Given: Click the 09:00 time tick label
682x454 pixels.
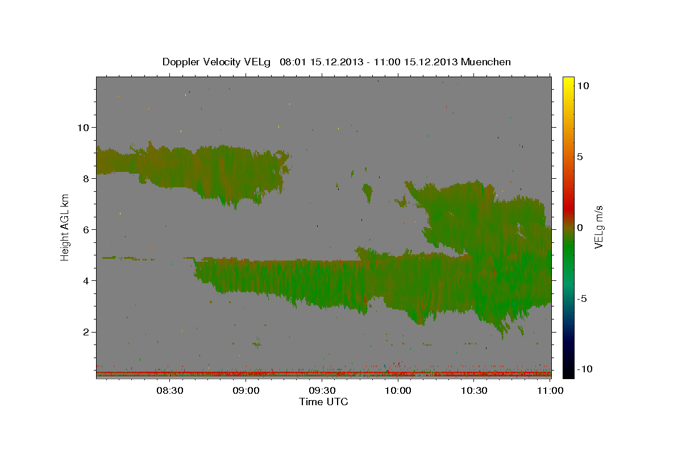Looking at the screenshot, I should pyautogui.click(x=246, y=390).
